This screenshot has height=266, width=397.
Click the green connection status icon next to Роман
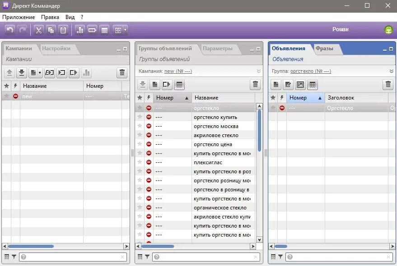pyautogui.click(x=388, y=30)
